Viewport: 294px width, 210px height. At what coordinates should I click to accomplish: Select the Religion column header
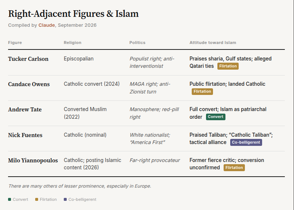(73, 43)
